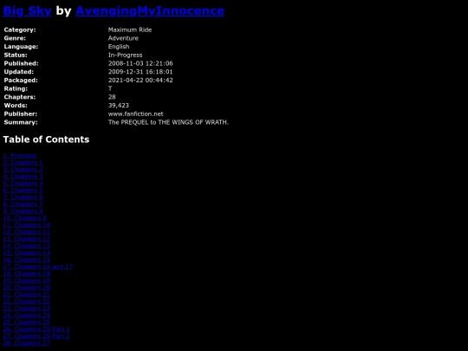Click the 'English' language value
The image size is (468, 351).
119,47
